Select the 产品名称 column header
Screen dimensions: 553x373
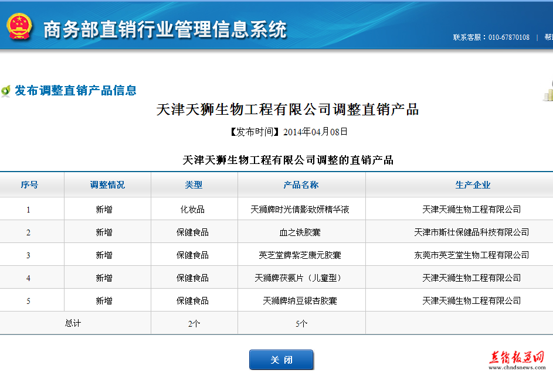(x=301, y=185)
